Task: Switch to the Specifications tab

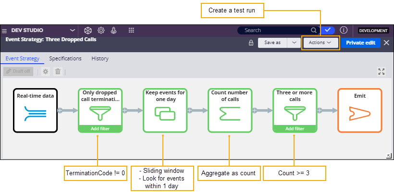Action: pos(65,58)
